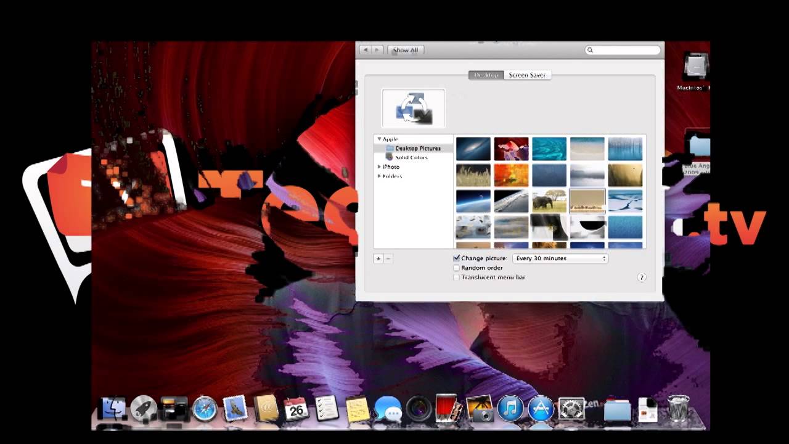
Task: Enable the Translucent menu bar checkbox
Action: point(456,276)
